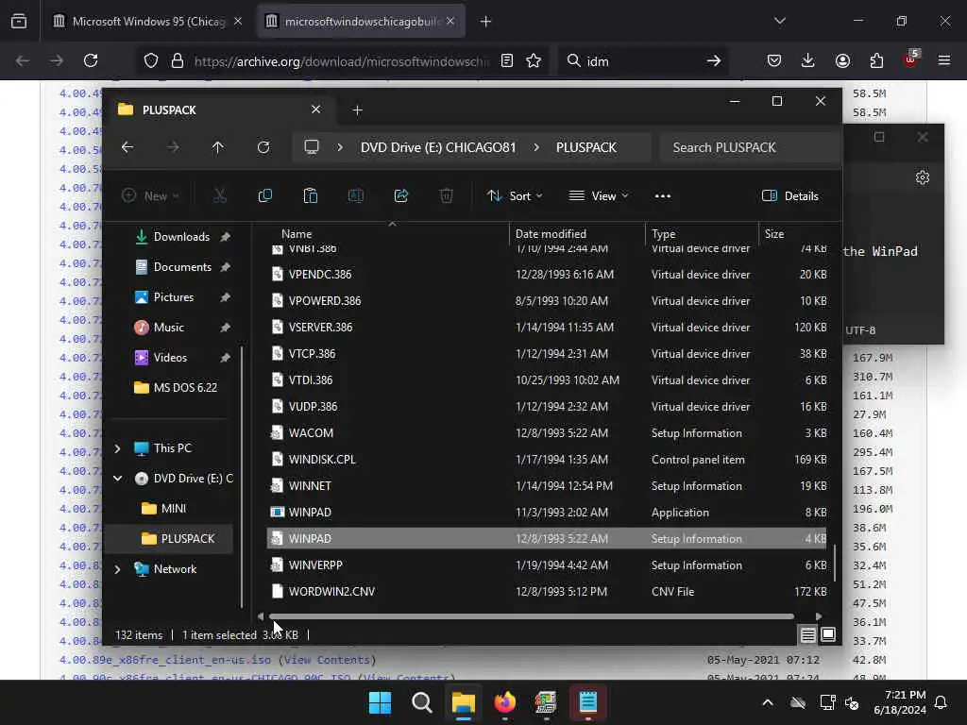Click the Search PLUSPACK input field
This screenshot has height=725, width=967.
point(749,147)
